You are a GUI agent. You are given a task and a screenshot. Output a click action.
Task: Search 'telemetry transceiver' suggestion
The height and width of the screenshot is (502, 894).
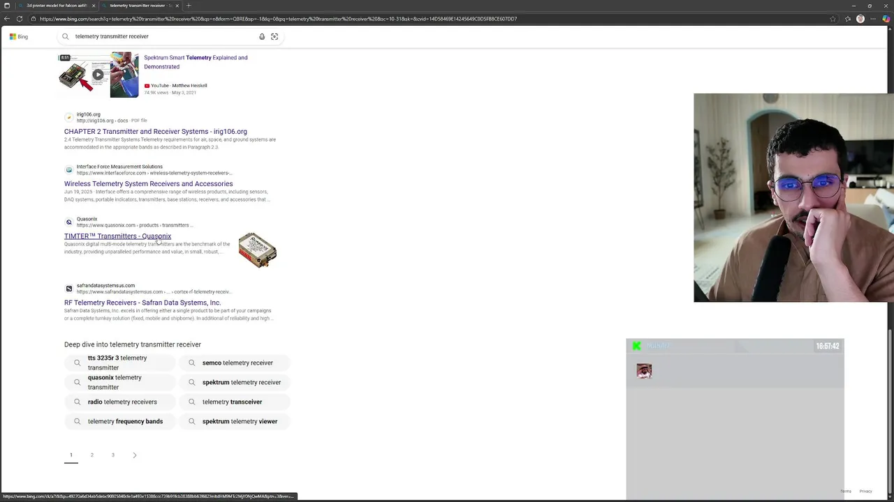tap(235, 402)
